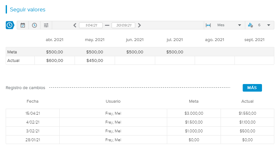
Task: Select the Actual value $450,00 for may. 2021
Action: 94,60
